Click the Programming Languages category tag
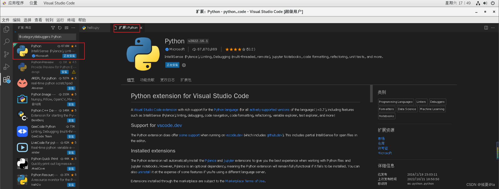This screenshot has width=499, height=189. point(396,102)
